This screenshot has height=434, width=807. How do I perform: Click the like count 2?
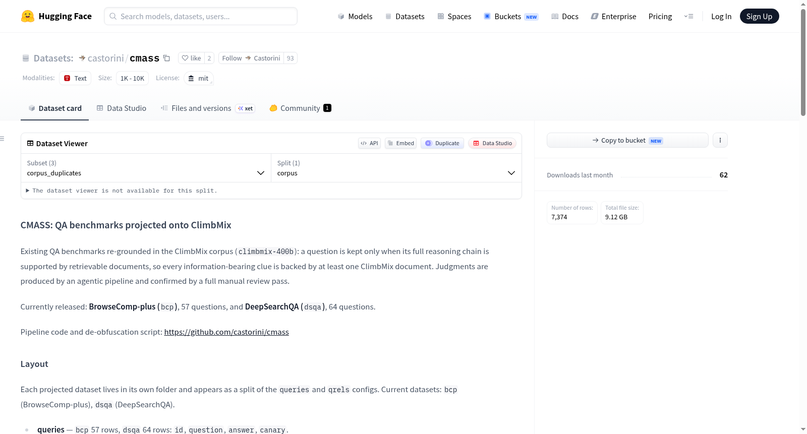point(209,58)
